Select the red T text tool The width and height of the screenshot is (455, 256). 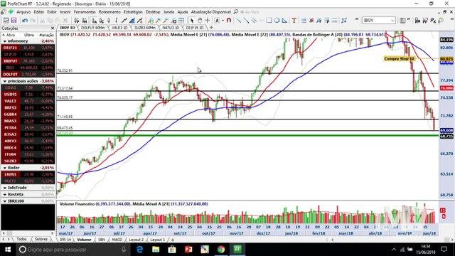tap(294, 21)
